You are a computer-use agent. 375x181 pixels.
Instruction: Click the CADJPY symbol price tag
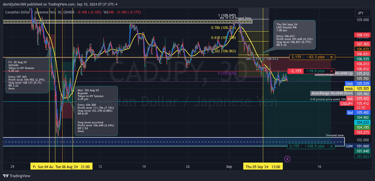[347, 104]
